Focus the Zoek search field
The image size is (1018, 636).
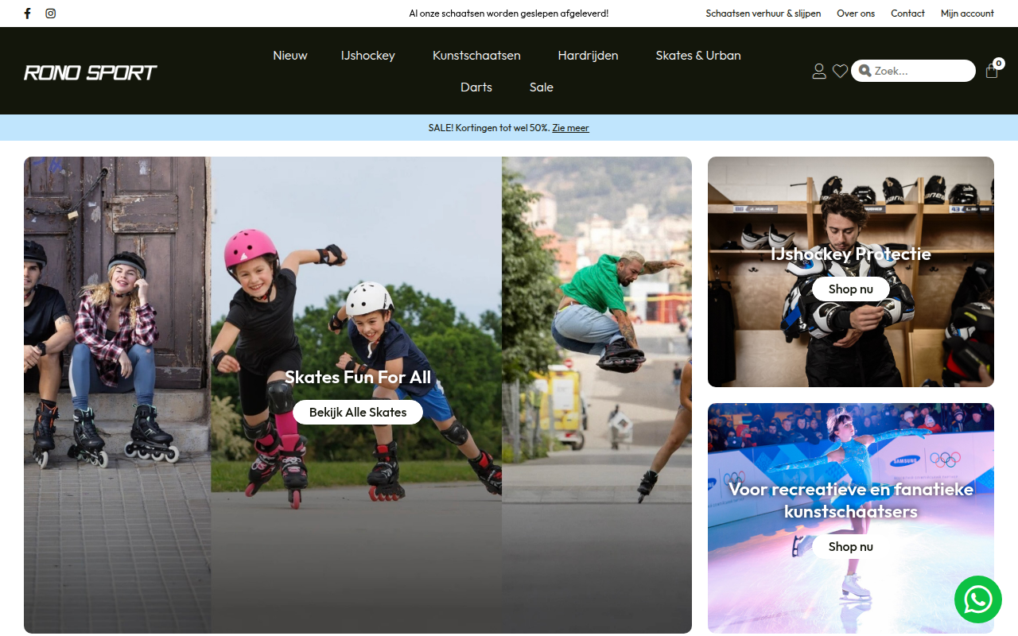(x=913, y=71)
